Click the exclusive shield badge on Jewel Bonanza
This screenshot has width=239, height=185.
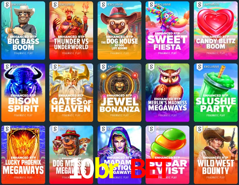click(103, 67)
